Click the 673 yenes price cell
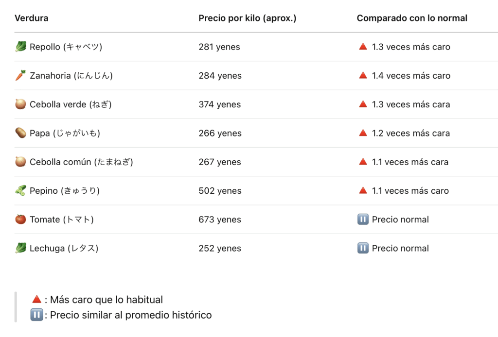The width and height of the screenshot is (498, 337). pyautogui.click(x=219, y=219)
